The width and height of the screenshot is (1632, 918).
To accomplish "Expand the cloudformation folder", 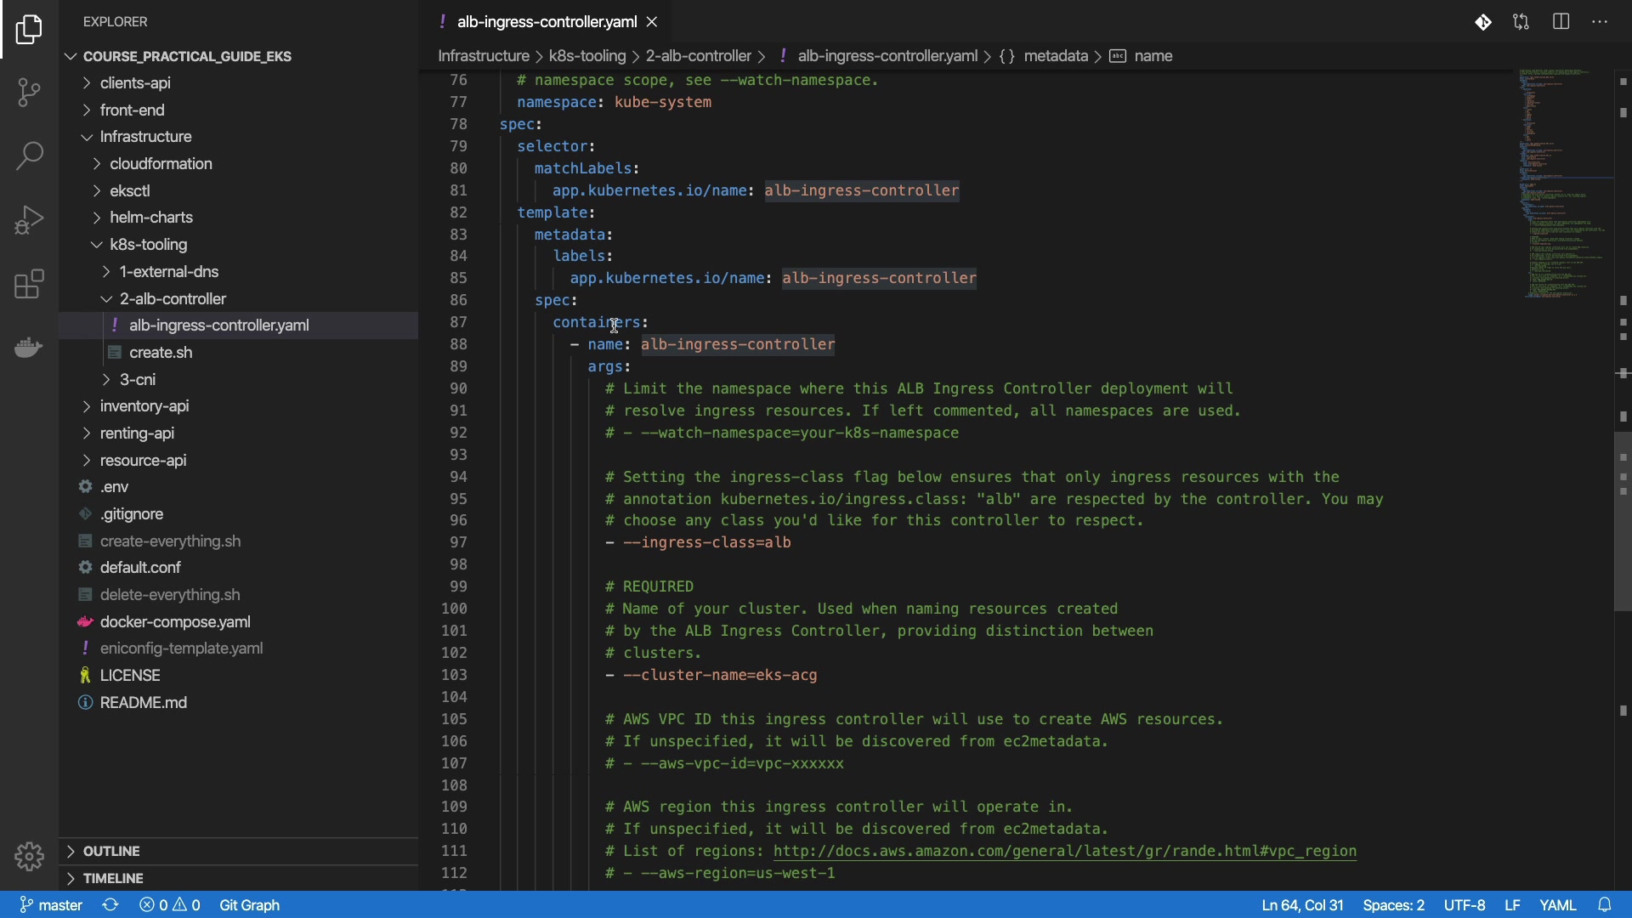I will pyautogui.click(x=161, y=164).
